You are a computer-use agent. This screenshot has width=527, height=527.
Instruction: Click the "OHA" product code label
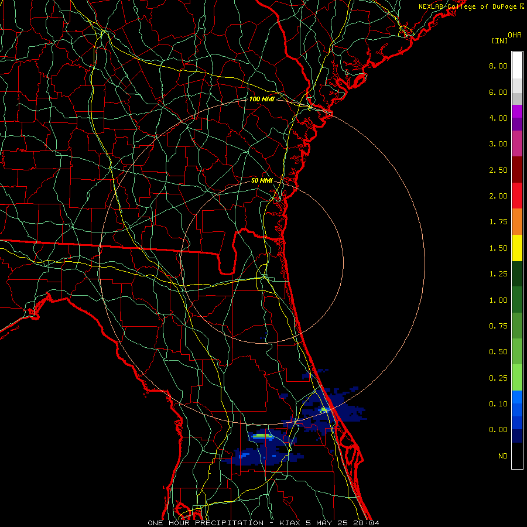(515, 35)
